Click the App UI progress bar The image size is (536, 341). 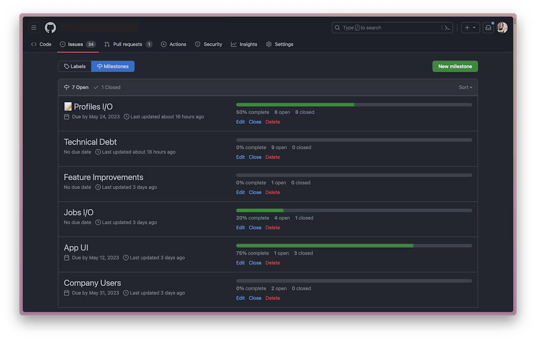(354, 246)
